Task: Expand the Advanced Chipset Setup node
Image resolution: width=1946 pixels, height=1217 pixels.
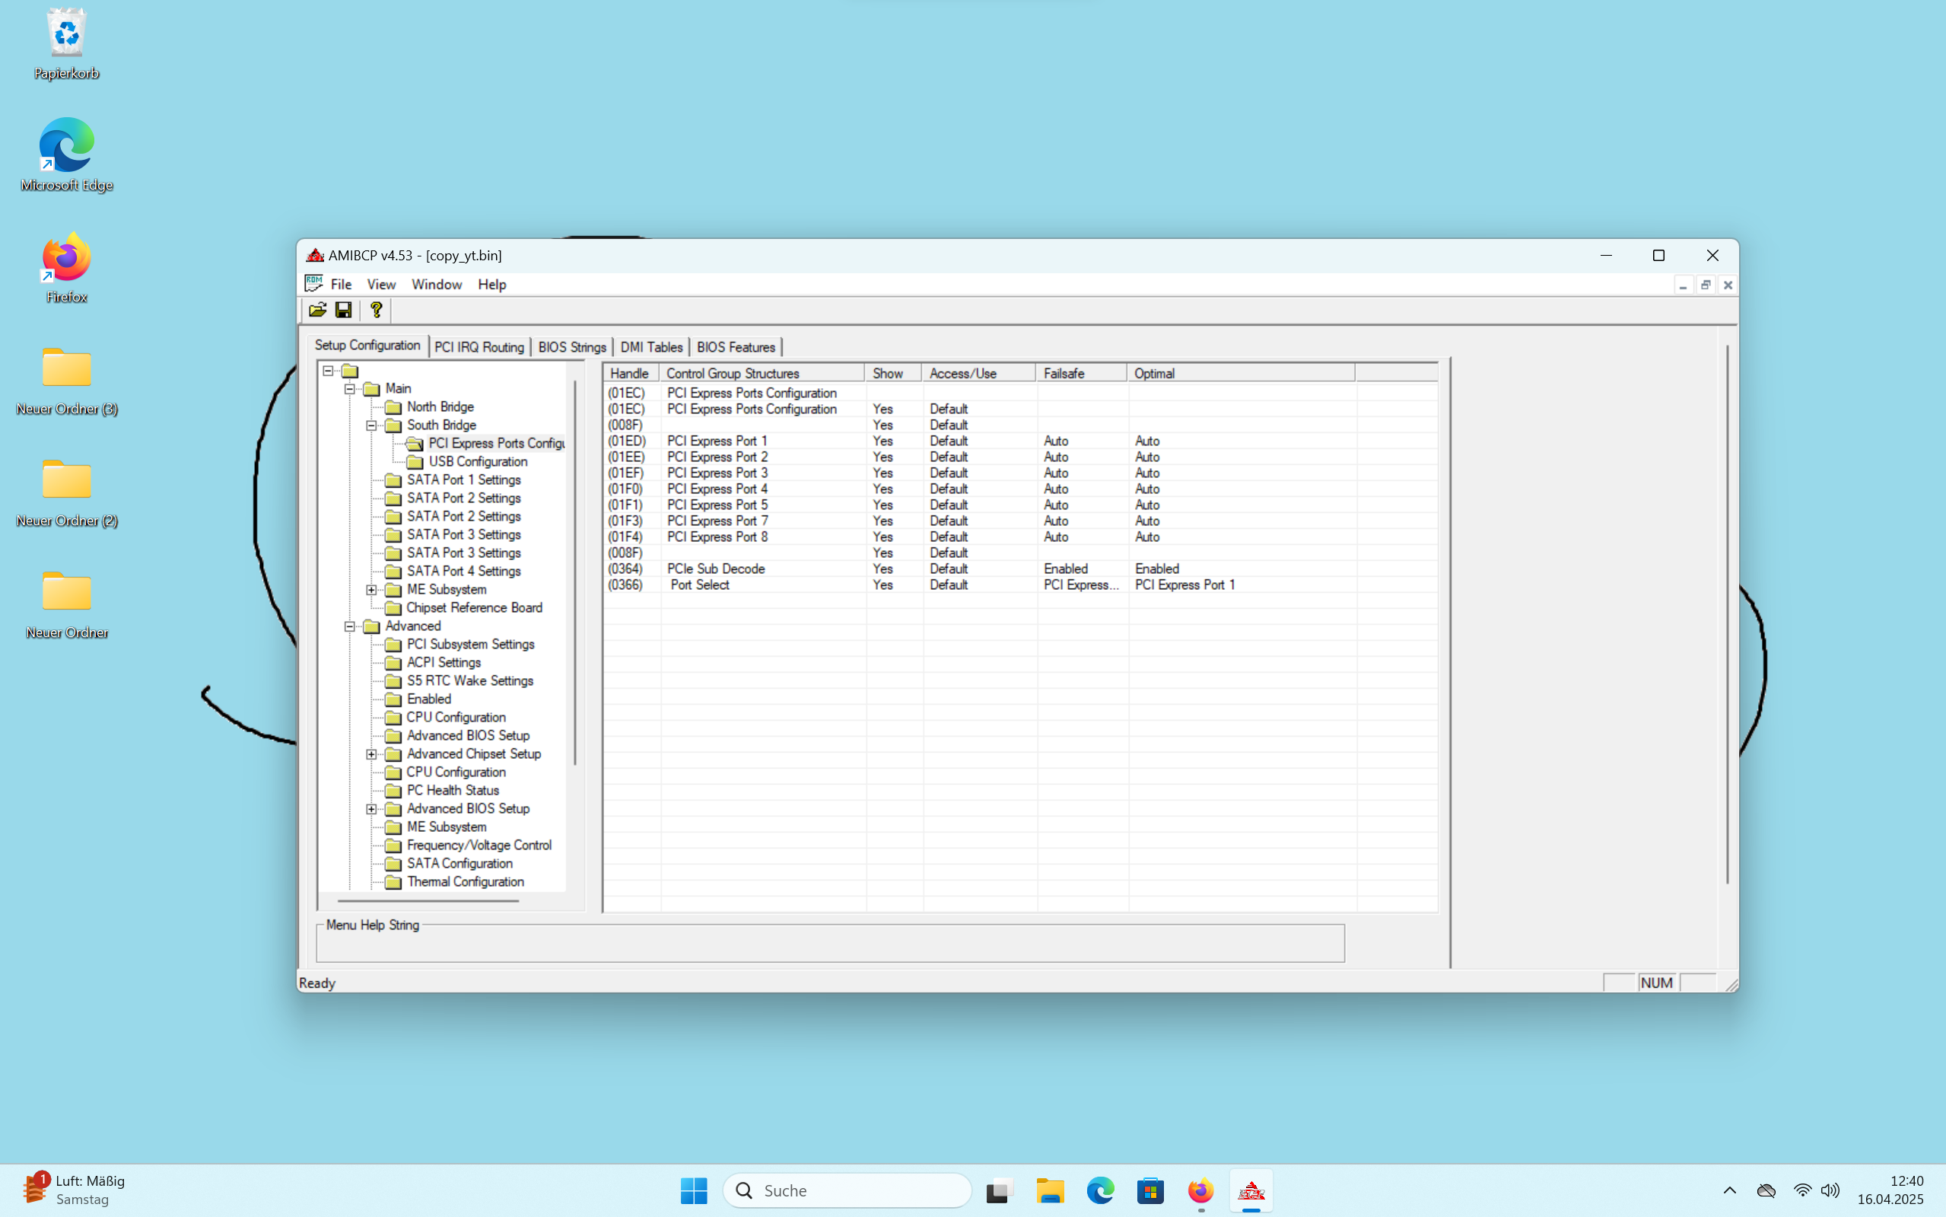Action: 372,754
